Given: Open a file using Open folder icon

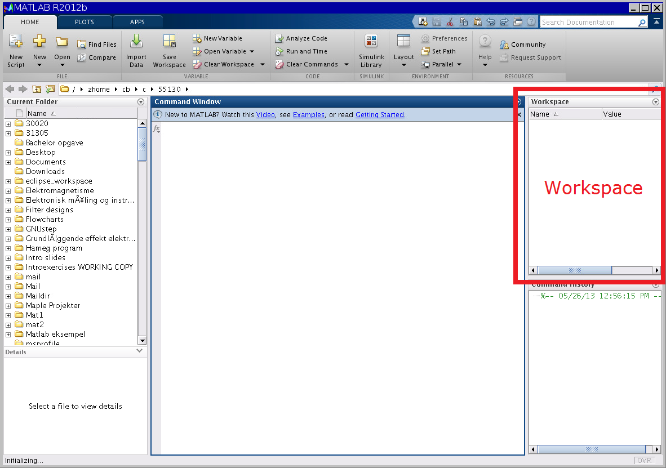Looking at the screenshot, I should click(x=62, y=41).
